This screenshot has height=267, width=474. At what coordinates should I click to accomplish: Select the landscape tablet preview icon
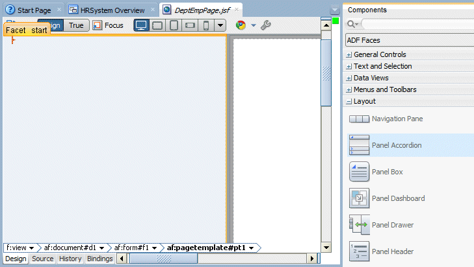click(x=157, y=25)
